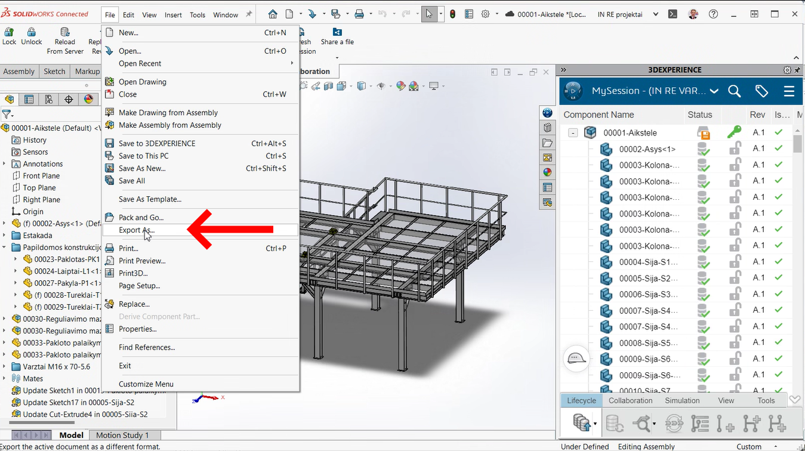Click the rebuild traffic light icon
Screen dimensions: 805x451
pyautogui.click(x=453, y=14)
